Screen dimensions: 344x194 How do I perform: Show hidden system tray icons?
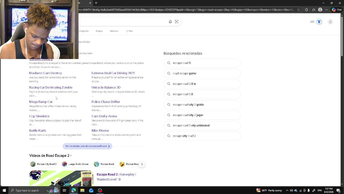click(x=287, y=190)
